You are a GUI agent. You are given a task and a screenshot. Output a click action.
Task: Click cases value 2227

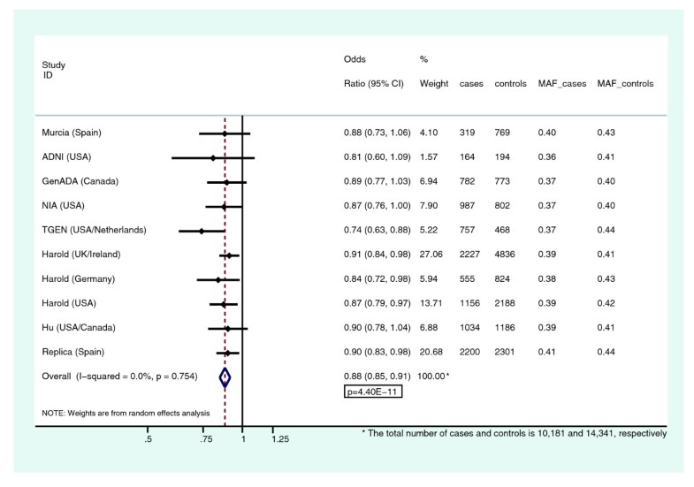coord(469,255)
